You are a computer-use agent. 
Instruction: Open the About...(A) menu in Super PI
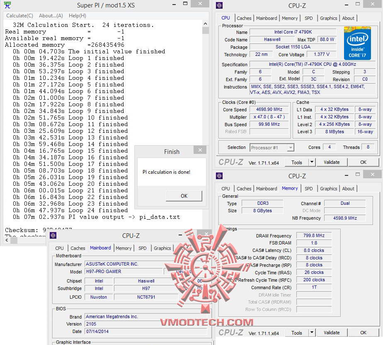(x=51, y=16)
